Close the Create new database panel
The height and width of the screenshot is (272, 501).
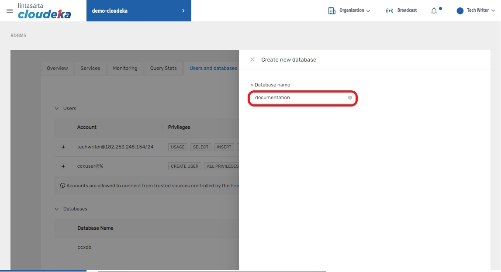252,59
